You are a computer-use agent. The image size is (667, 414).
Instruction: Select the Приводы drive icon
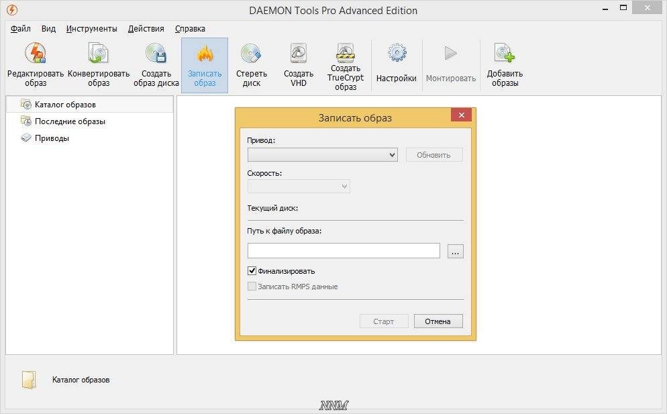point(26,138)
